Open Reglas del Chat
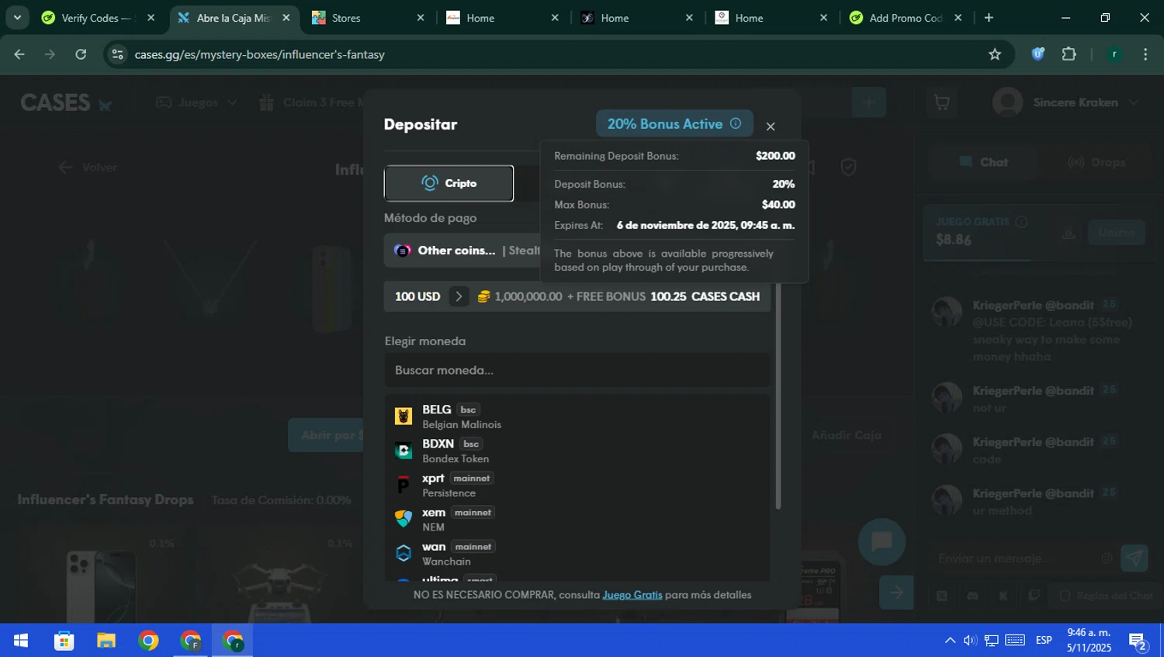Viewport: 1164px width, 657px height. tap(1106, 596)
